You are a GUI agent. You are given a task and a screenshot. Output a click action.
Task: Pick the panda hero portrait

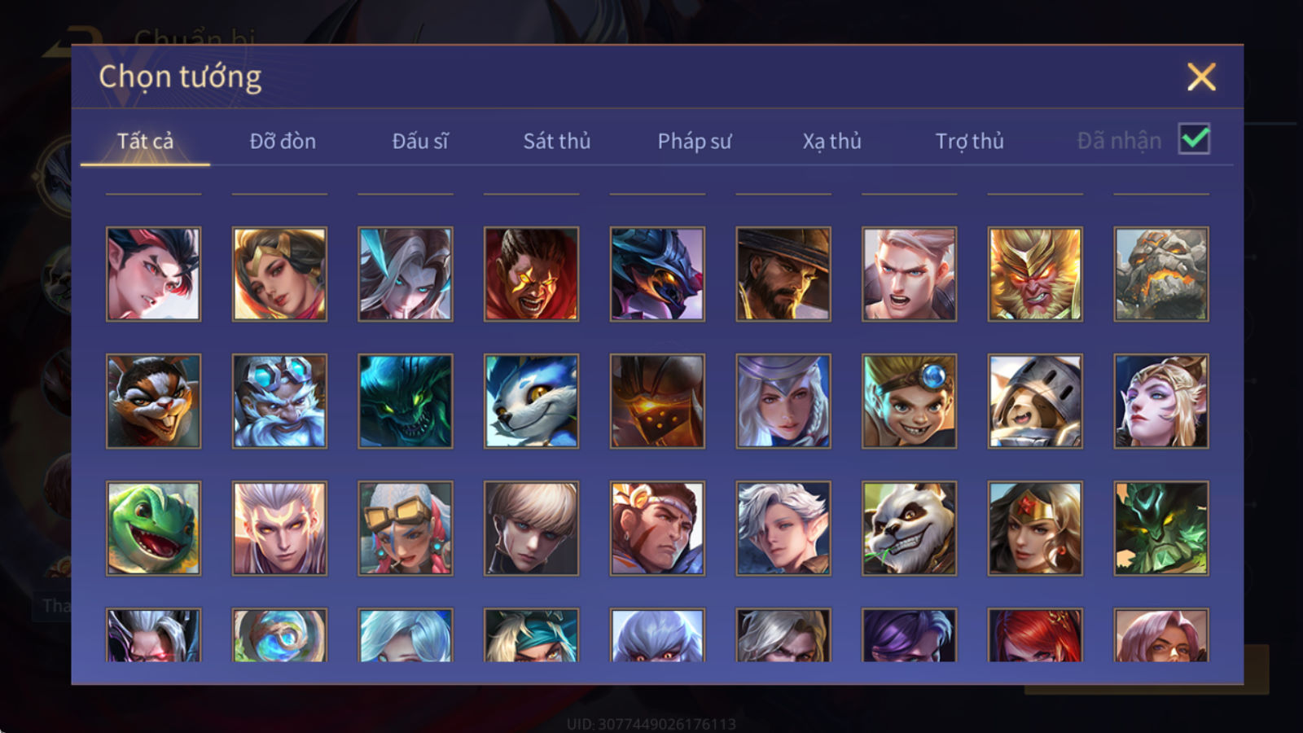(x=909, y=528)
